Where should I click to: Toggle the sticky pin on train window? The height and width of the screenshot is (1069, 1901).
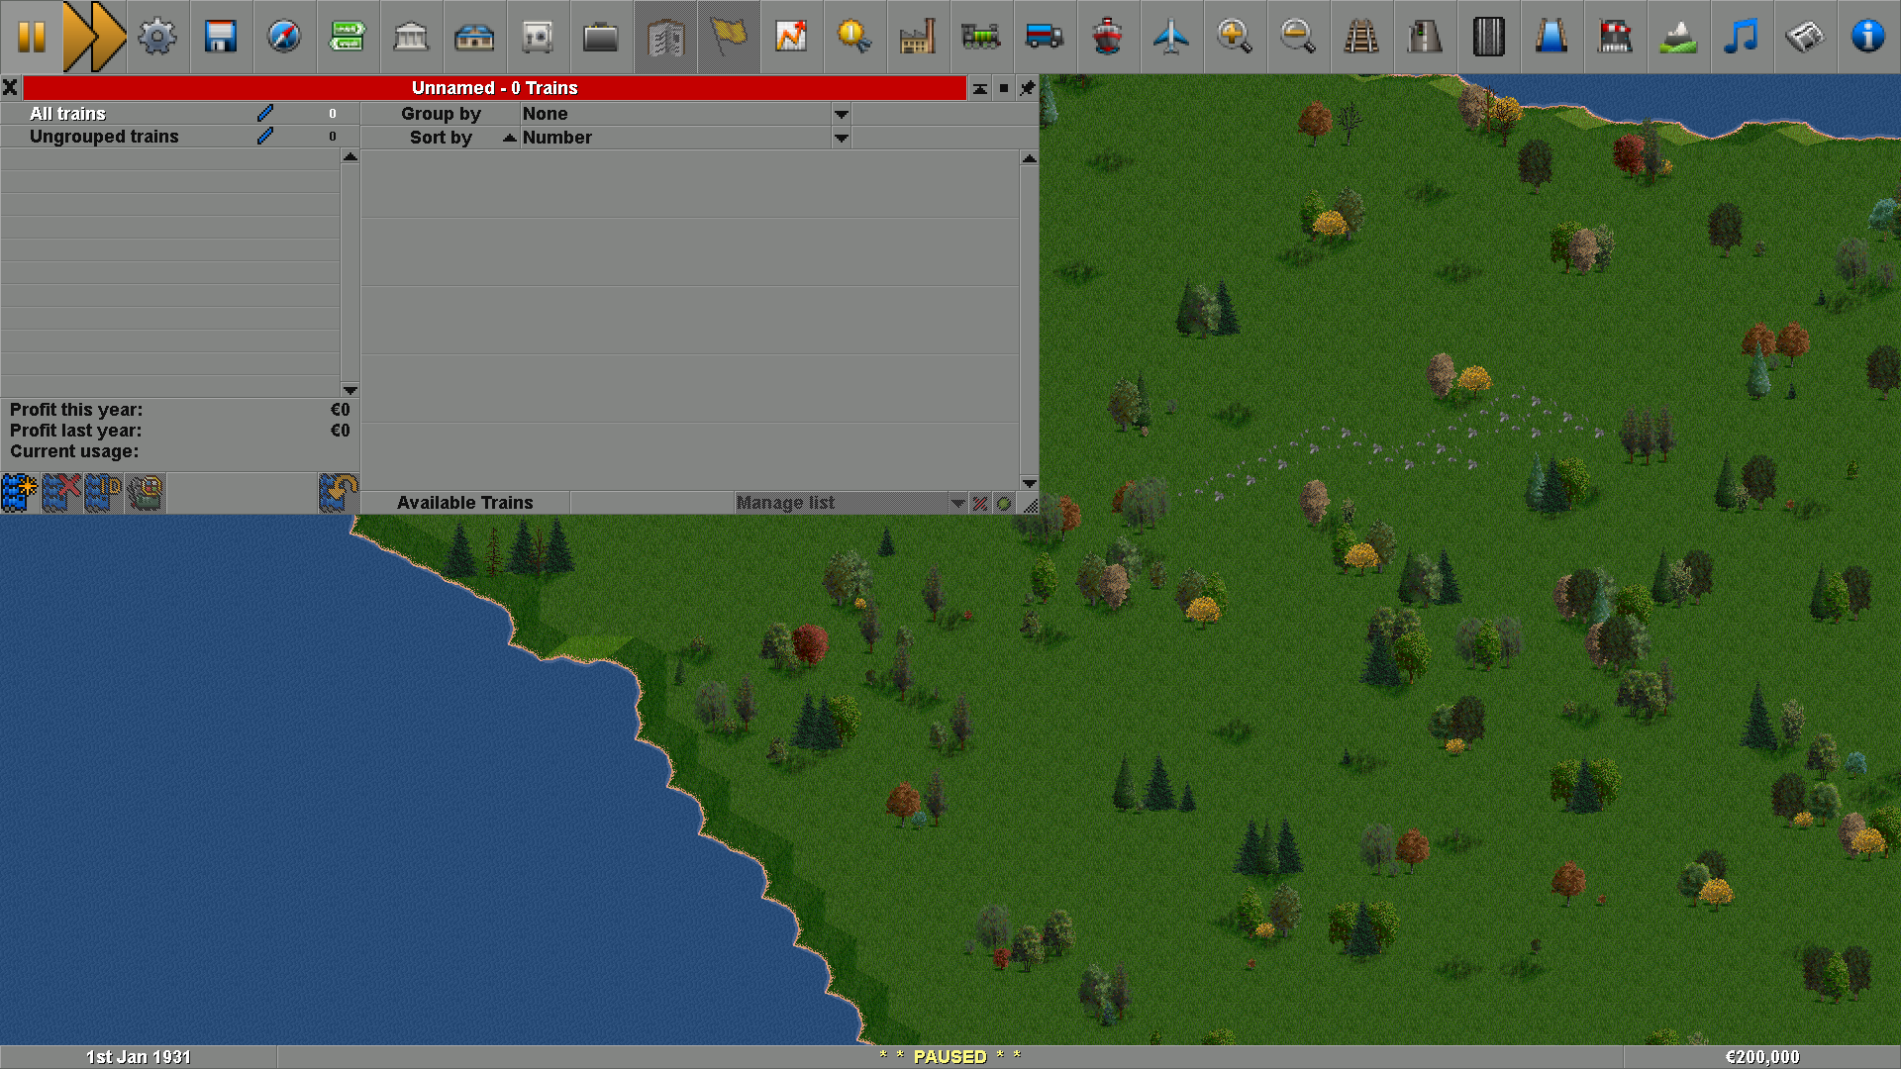[1028, 88]
